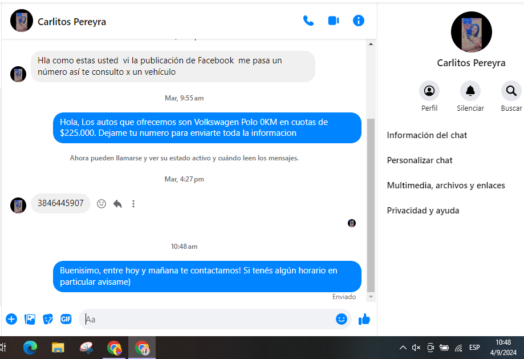The width and height of the screenshot is (524, 359).
Task: Choose a sticker to send
Action: tap(48, 319)
